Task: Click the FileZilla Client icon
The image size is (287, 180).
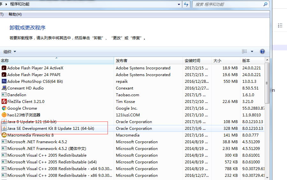Action: click(x=4, y=102)
